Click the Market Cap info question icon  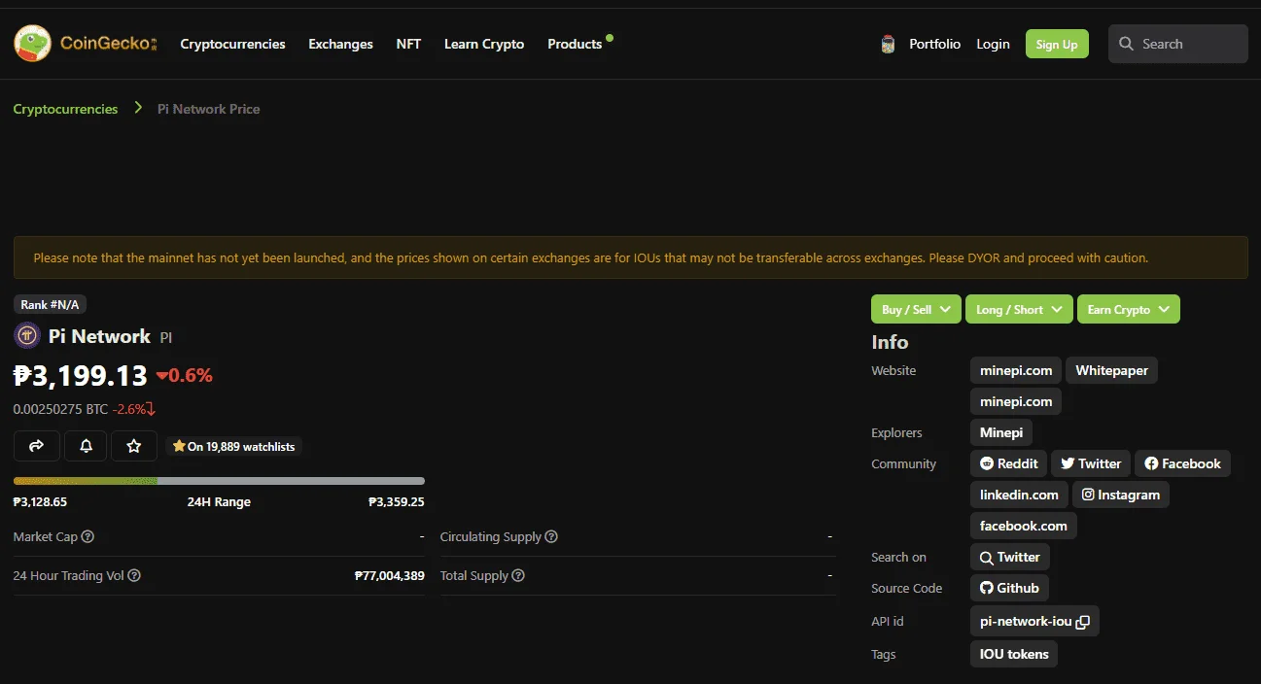tap(88, 536)
